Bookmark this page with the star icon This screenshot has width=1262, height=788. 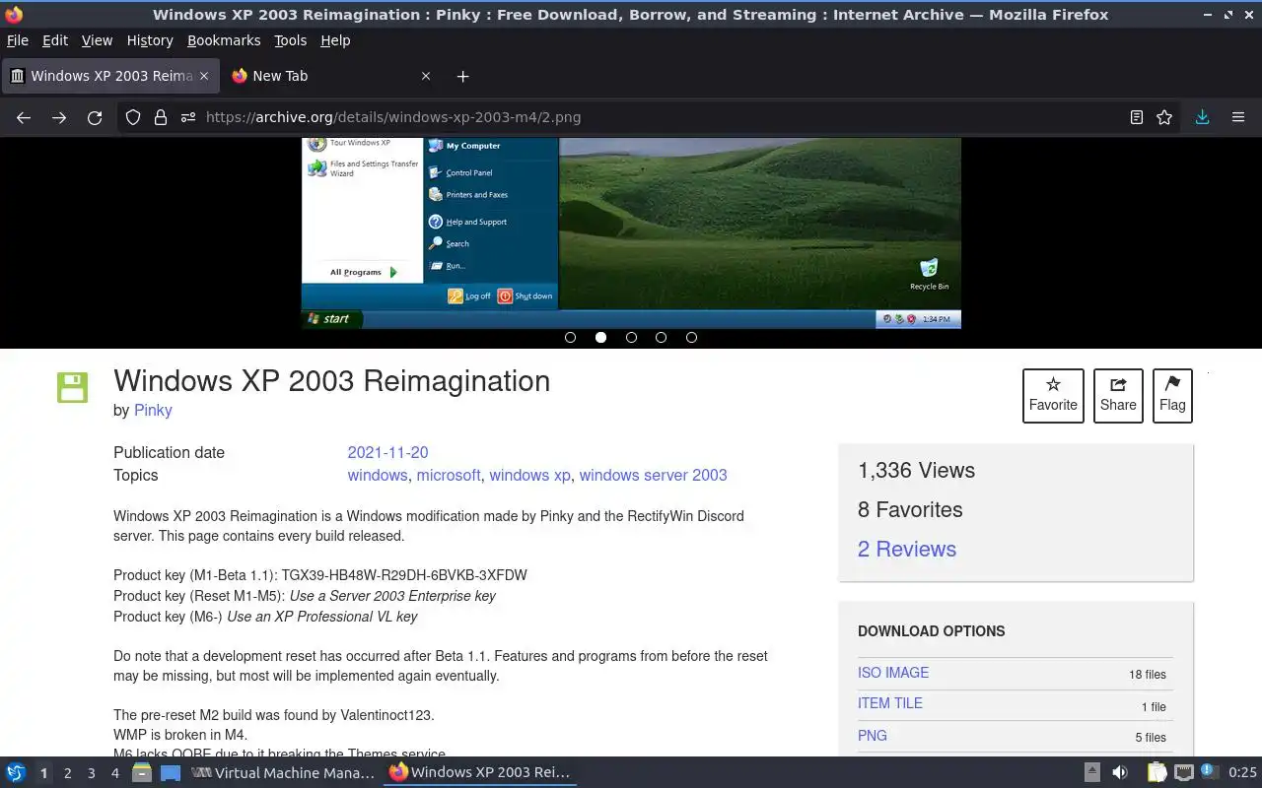[x=1164, y=117]
